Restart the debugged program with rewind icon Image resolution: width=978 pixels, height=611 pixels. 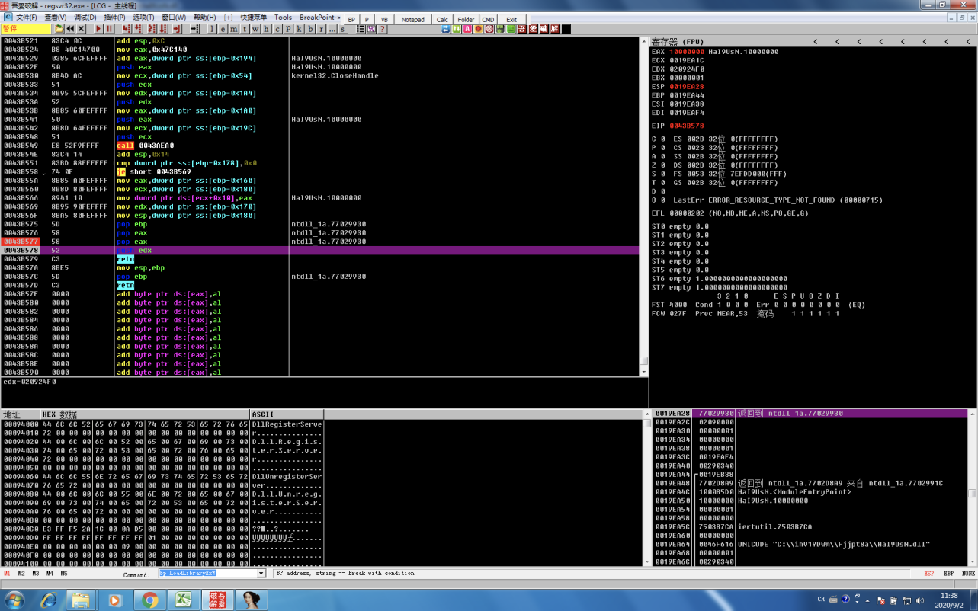tap(70, 29)
